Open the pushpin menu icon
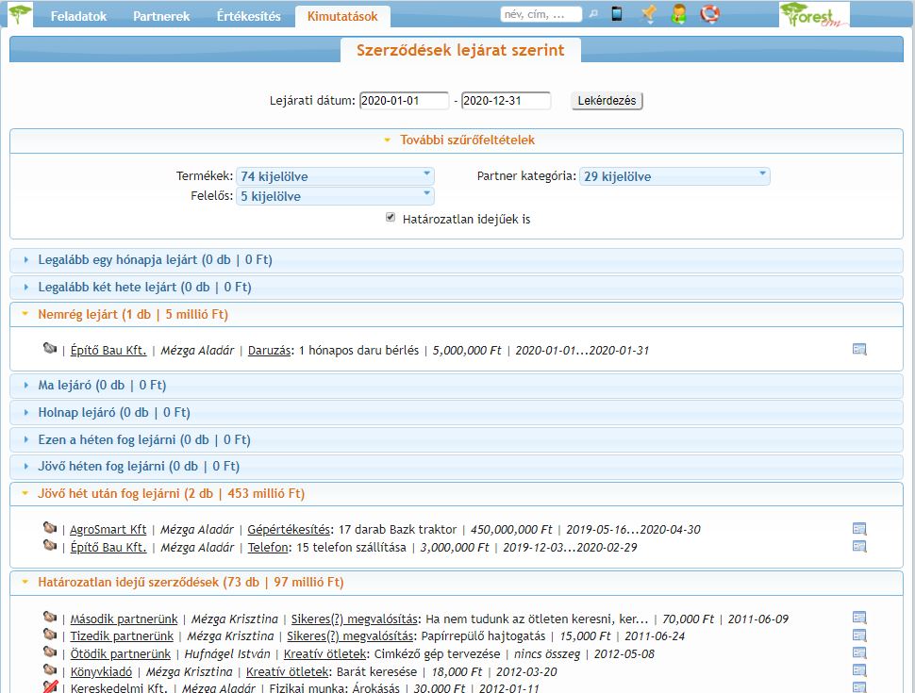The width and height of the screenshot is (915, 693). pyautogui.click(x=648, y=14)
